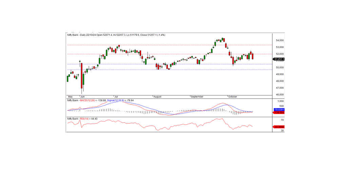This screenshot has height=177, width=350.
Task: Select the 47,000 price axis label
Action: point(280,88)
